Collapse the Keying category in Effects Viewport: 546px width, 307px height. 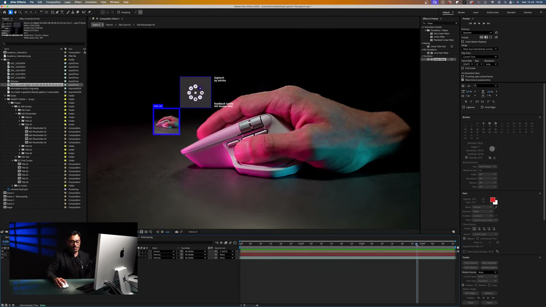pos(422,43)
